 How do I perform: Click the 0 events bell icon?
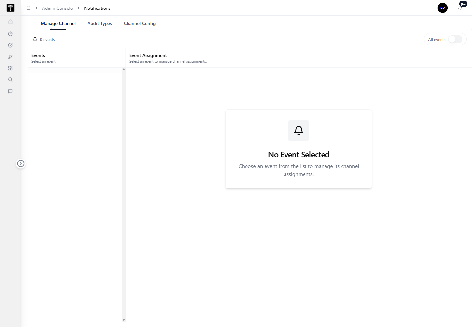(x=35, y=39)
